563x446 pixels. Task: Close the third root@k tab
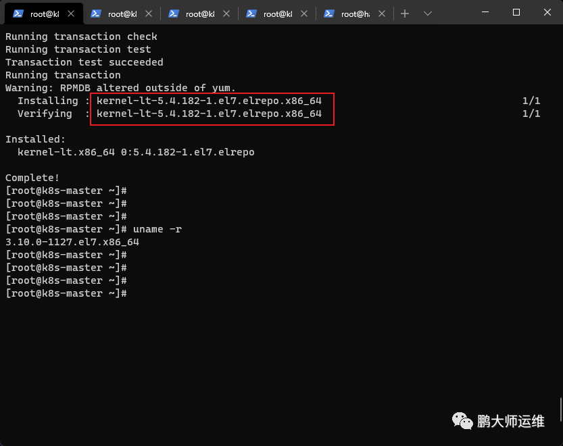click(226, 14)
